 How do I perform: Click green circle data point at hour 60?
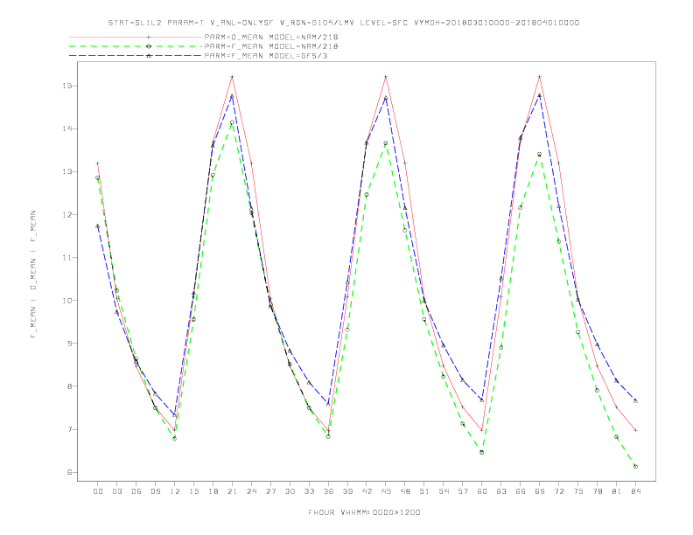tap(482, 452)
